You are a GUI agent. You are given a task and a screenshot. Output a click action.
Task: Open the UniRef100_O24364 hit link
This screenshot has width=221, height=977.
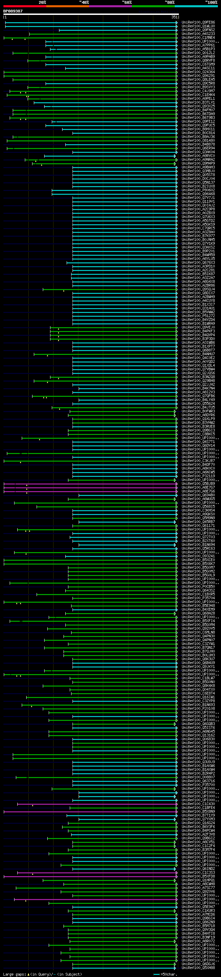pos(198,72)
